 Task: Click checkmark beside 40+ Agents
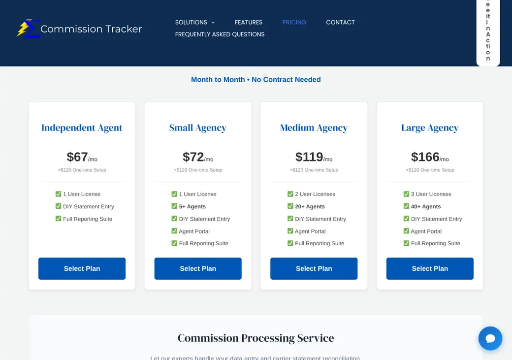point(406,206)
